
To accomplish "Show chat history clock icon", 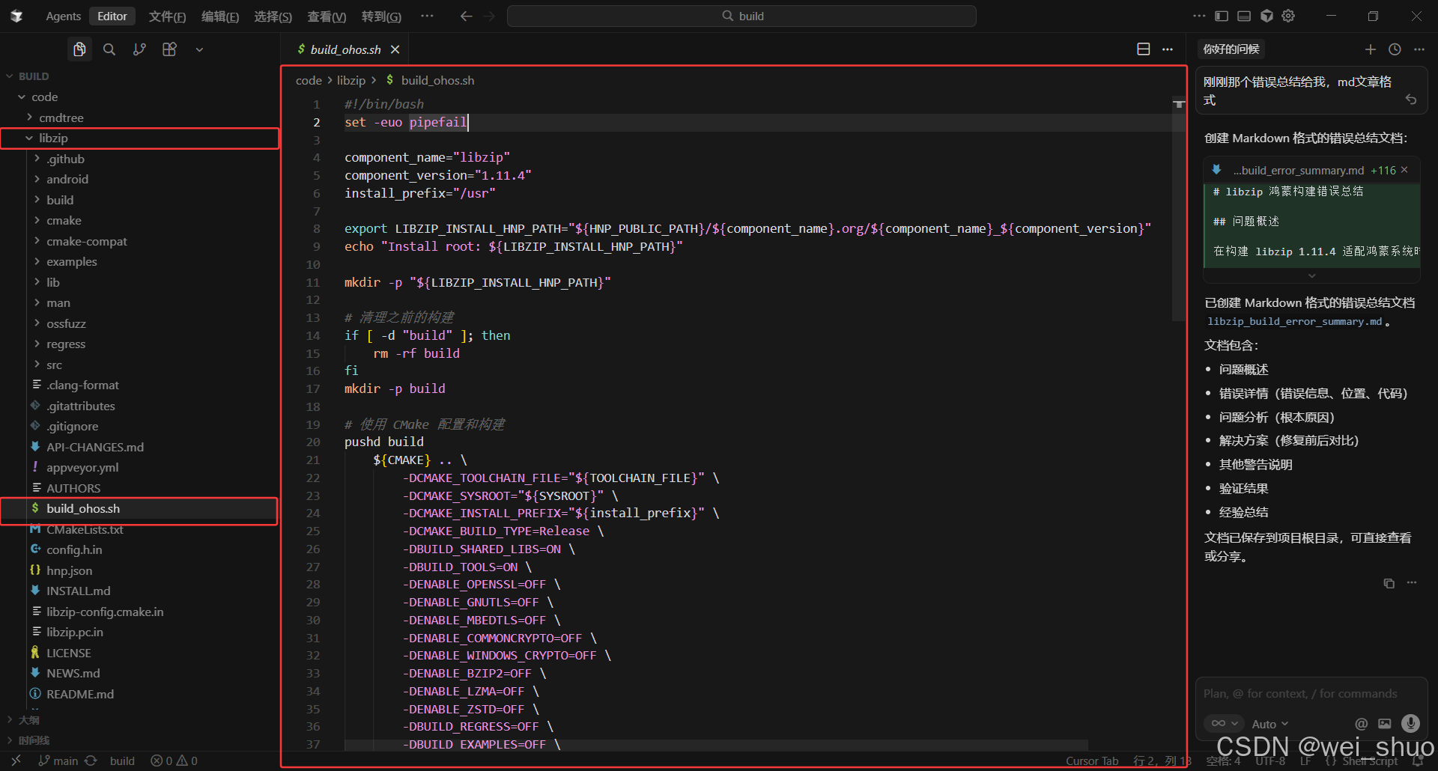I will click(x=1395, y=49).
